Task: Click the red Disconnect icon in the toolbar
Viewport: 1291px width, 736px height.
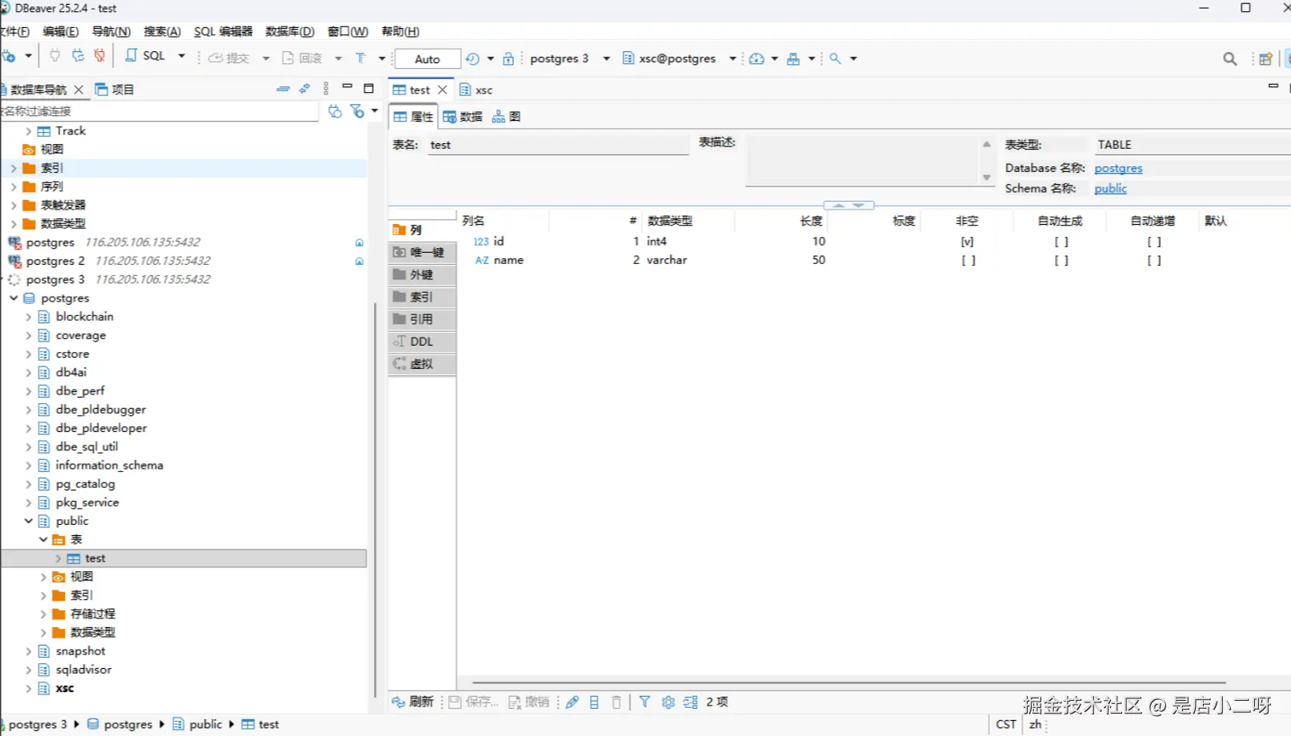Action: tap(100, 57)
